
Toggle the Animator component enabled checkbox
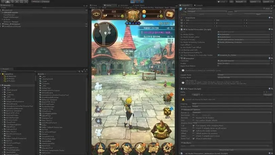coord(184,58)
